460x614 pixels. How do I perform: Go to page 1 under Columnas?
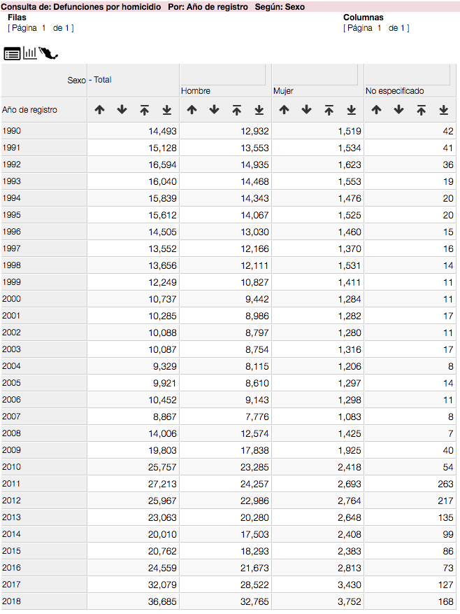coord(380,28)
